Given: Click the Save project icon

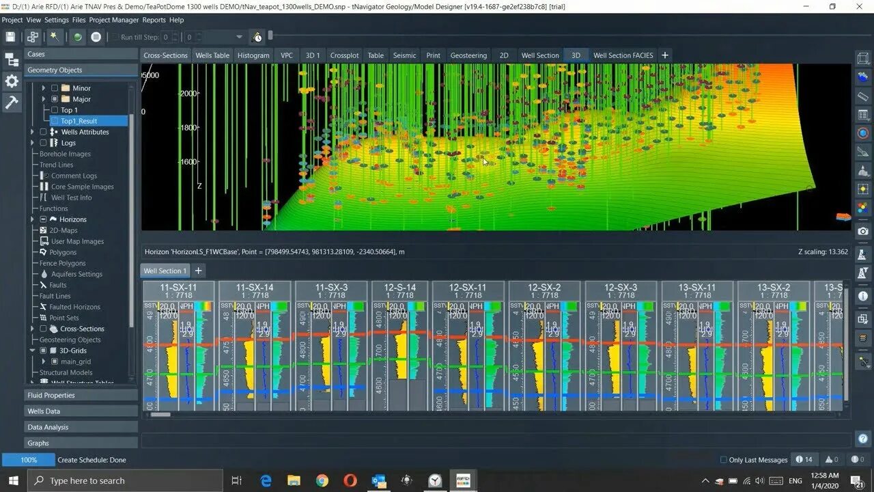Looking at the screenshot, I should point(10,37).
